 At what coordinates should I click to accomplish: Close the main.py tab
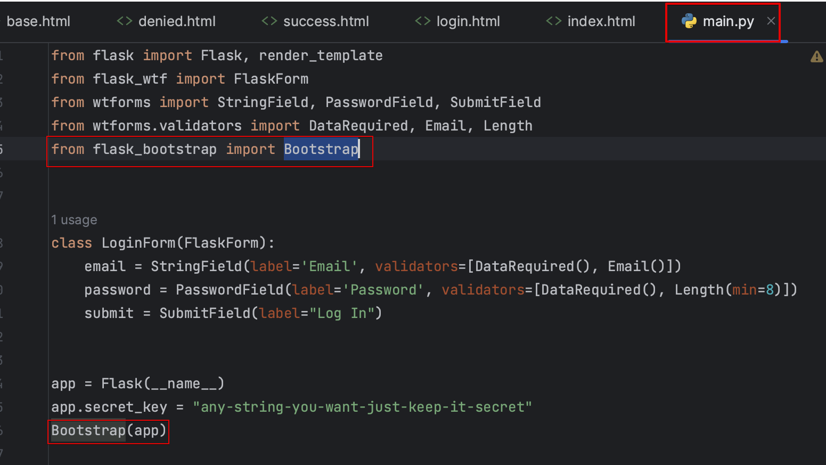tap(771, 21)
